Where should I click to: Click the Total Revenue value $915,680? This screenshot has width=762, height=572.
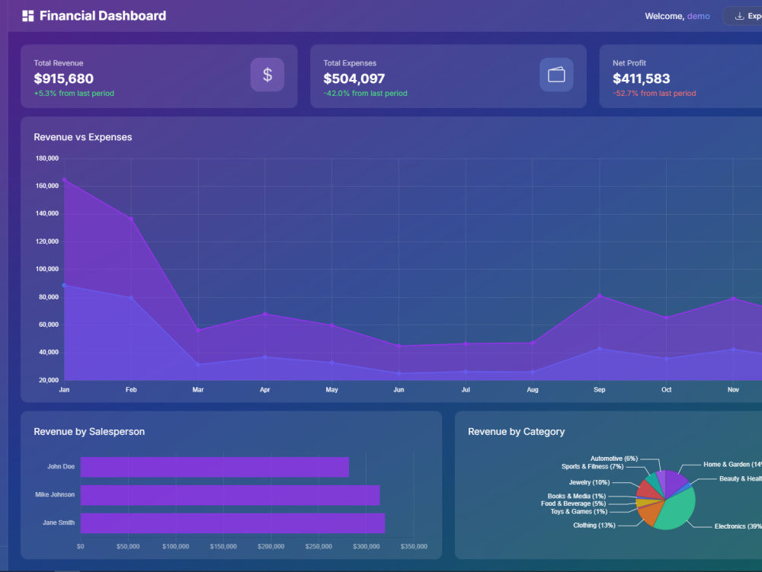tap(64, 78)
